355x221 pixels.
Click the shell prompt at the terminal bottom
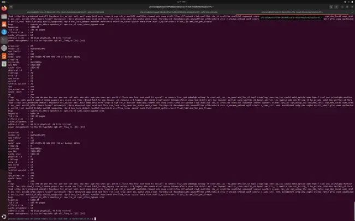point(52,219)
